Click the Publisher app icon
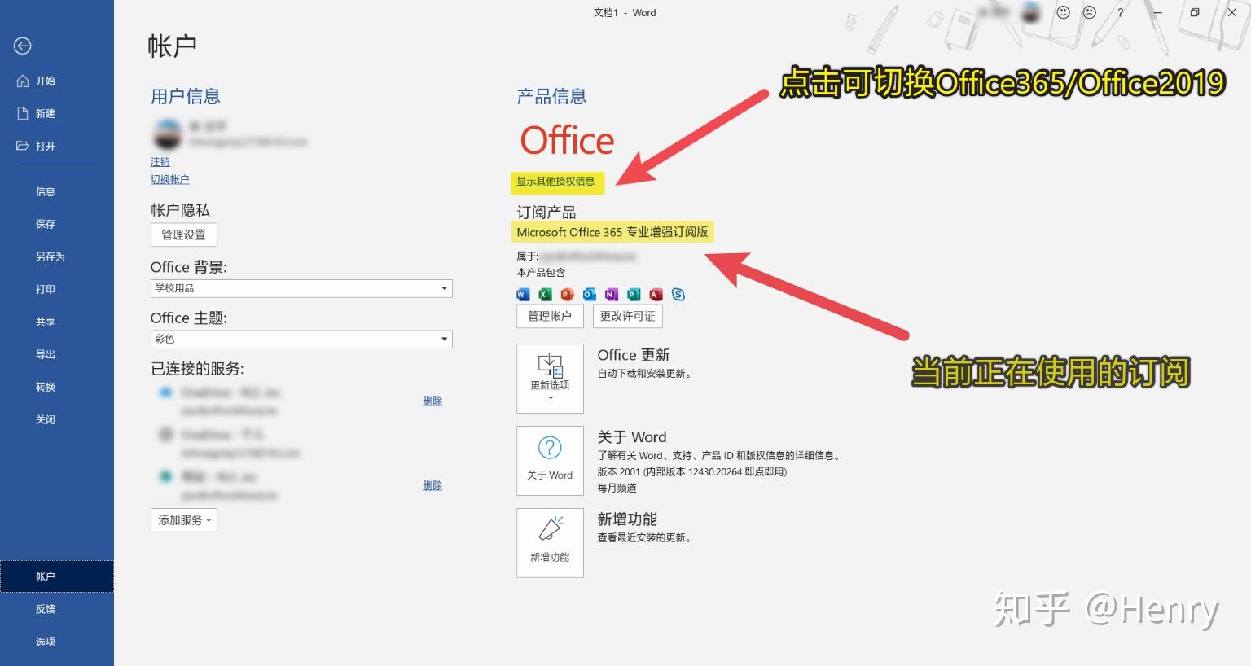 634,295
